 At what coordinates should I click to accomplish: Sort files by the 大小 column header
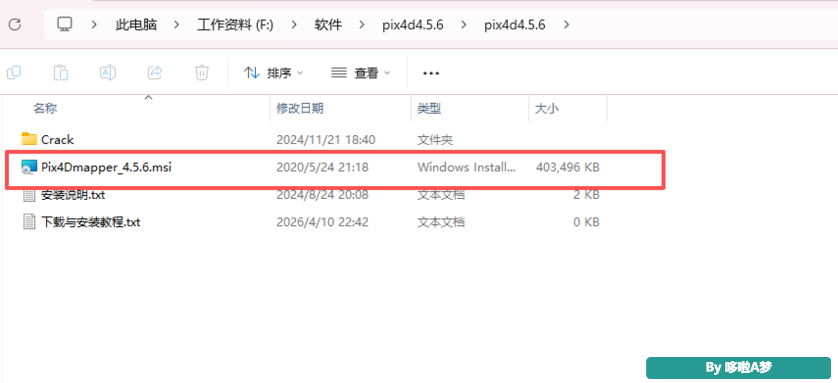coord(547,108)
